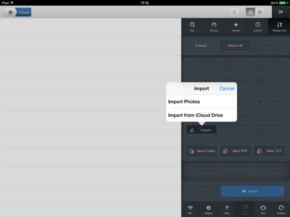Tap the Copy label
This screenshot has height=217, width=290.
[x=206, y=66]
